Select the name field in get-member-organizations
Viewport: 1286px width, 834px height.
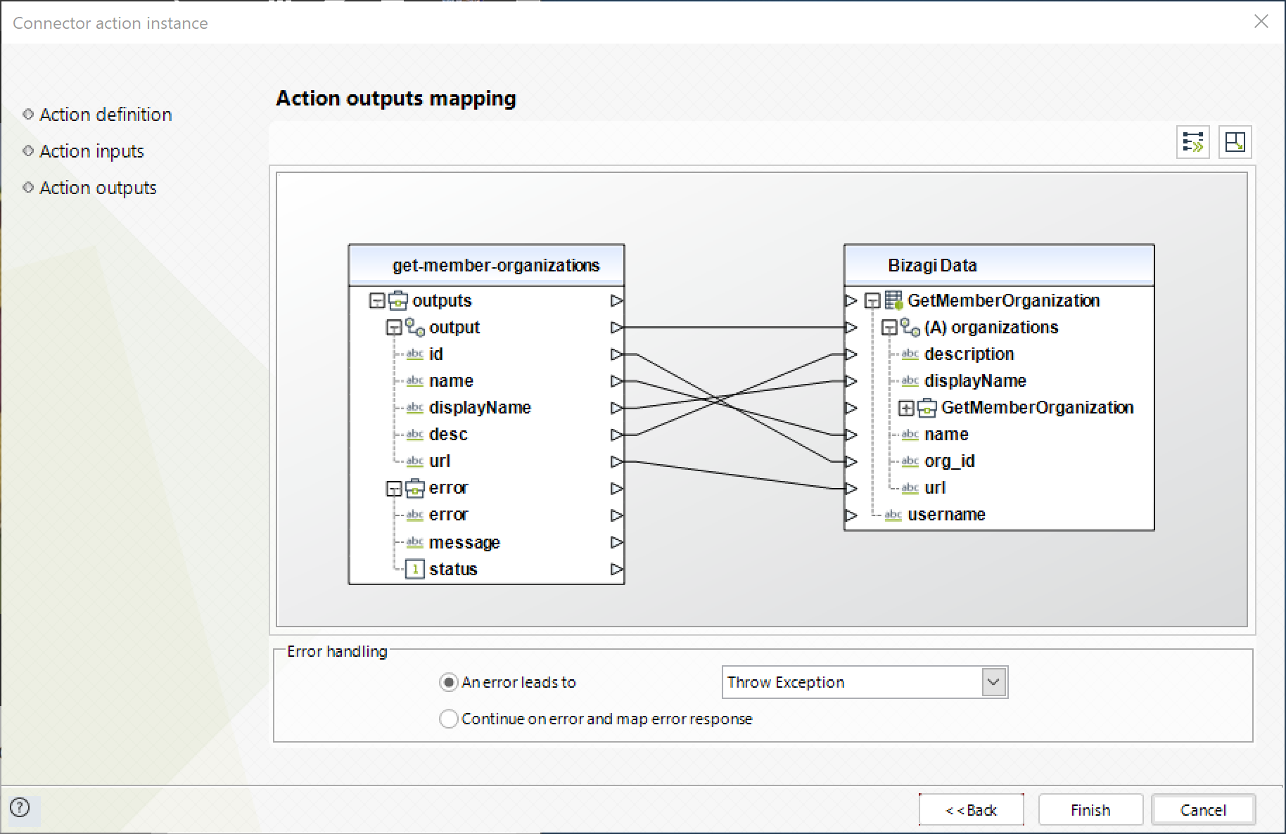[451, 380]
